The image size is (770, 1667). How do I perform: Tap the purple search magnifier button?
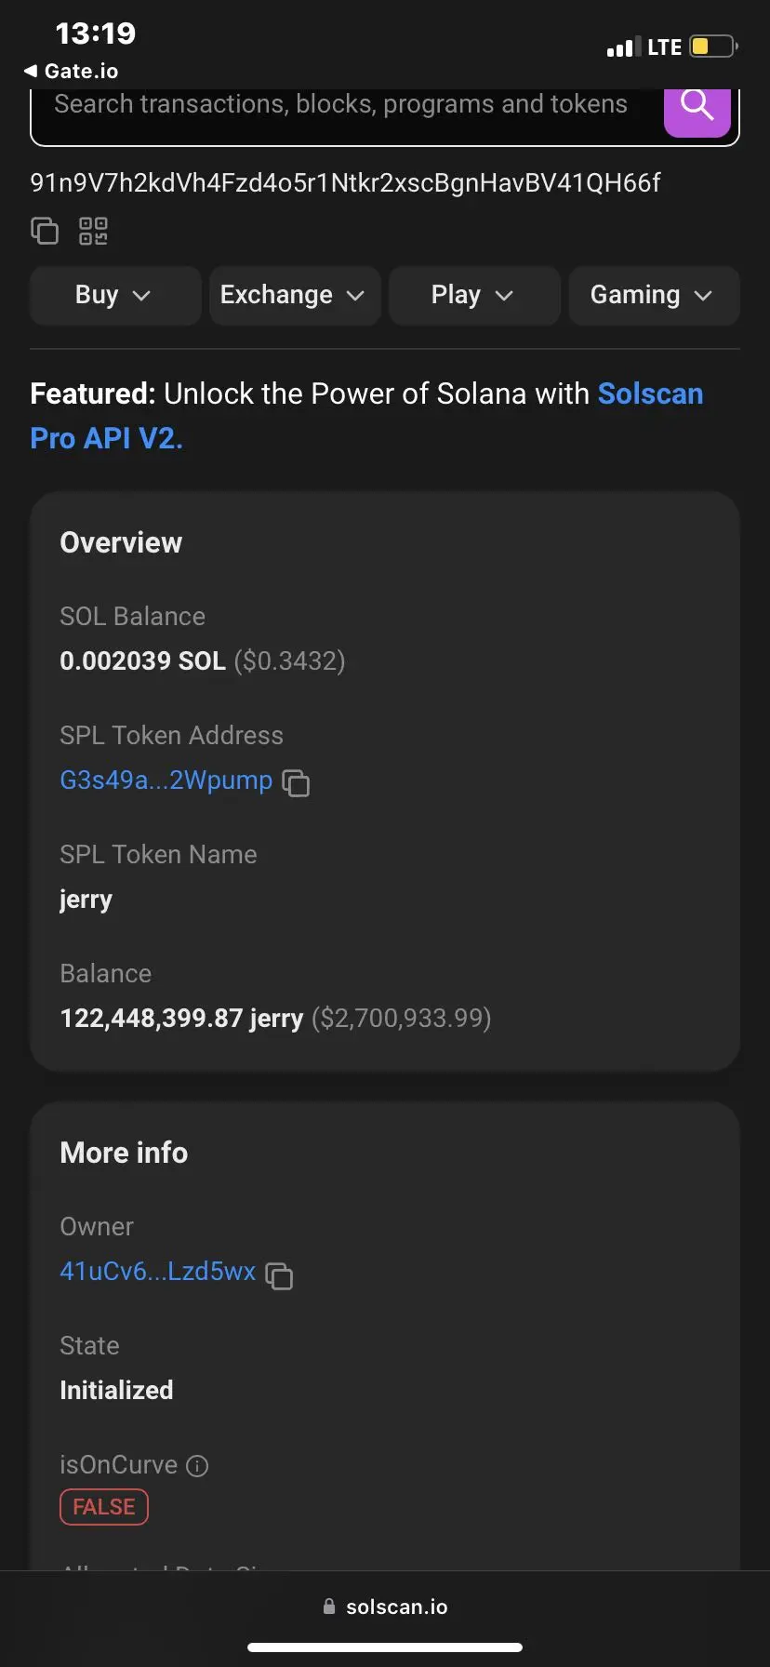point(697,110)
